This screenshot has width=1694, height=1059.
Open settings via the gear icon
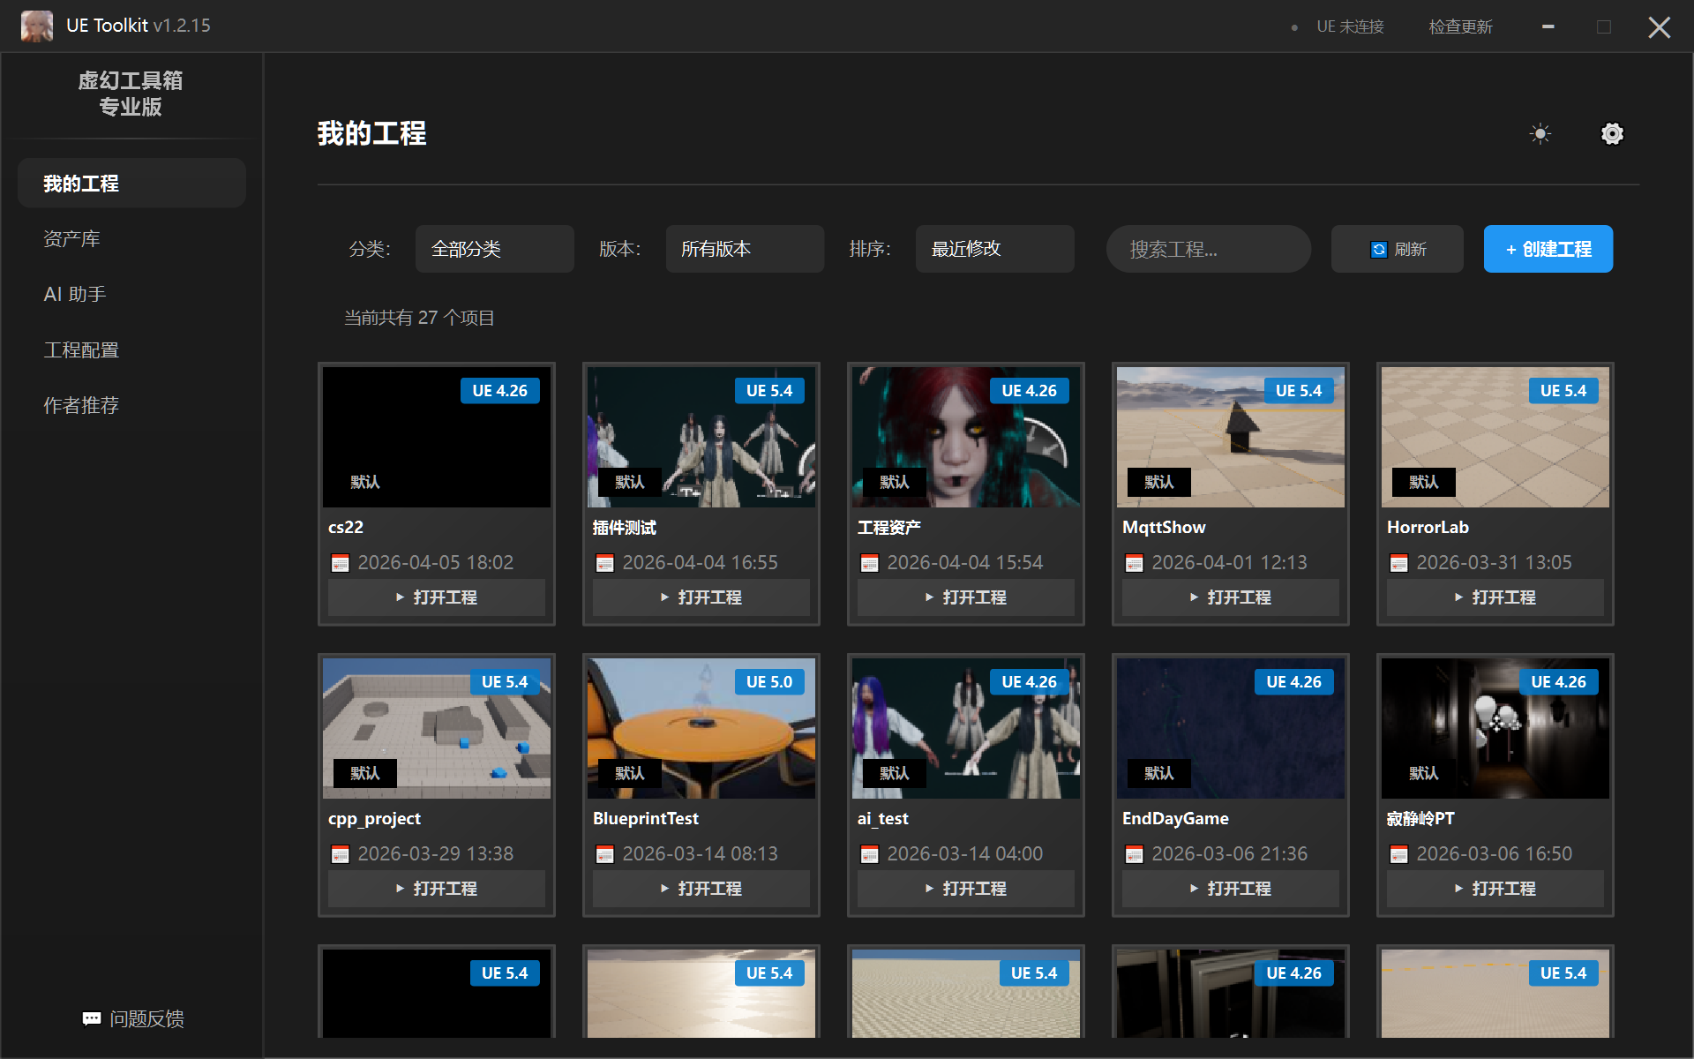point(1612,134)
